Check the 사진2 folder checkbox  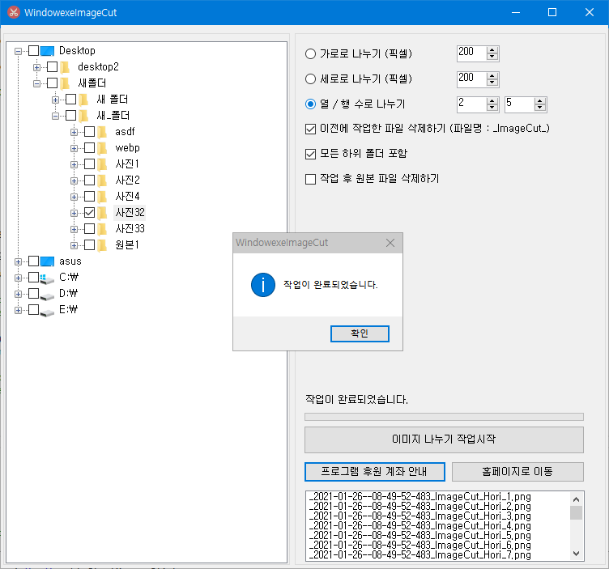[89, 180]
